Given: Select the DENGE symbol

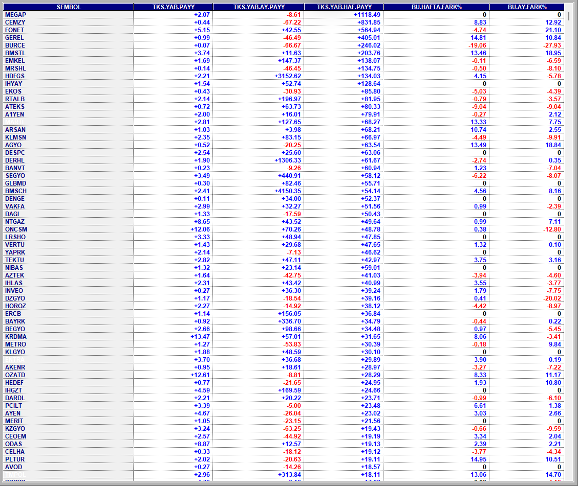Looking at the screenshot, I should coord(15,199).
